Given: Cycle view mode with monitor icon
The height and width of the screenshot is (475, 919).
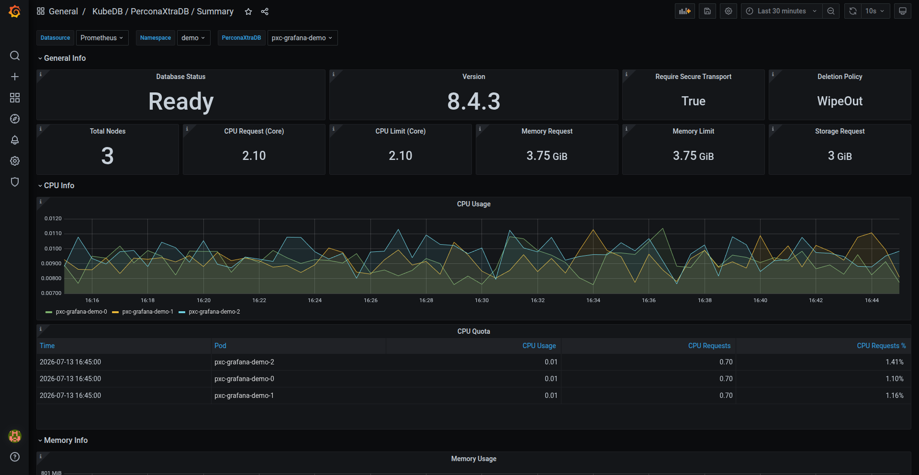Looking at the screenshot, I should pos(903,11).
